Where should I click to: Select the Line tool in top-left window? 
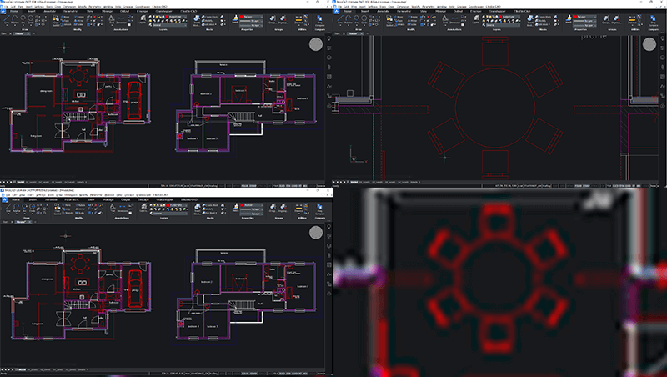(x=7, y=18)
